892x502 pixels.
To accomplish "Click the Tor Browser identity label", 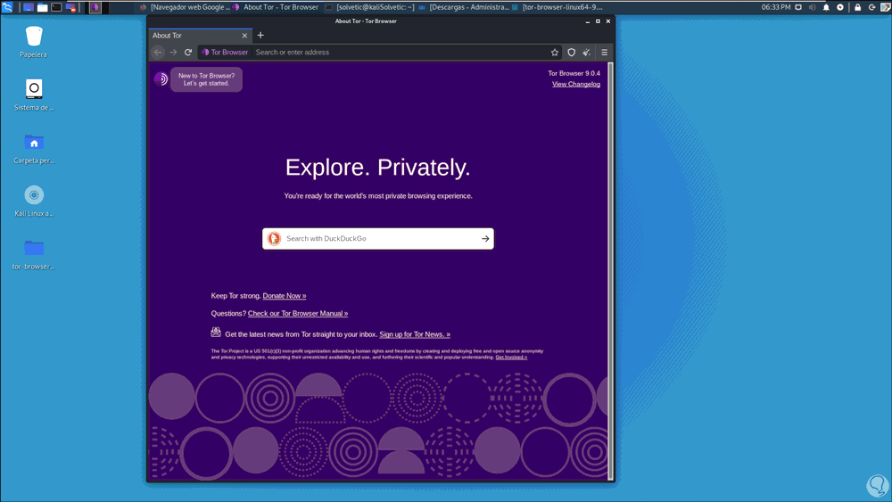I will click(226, 53).
